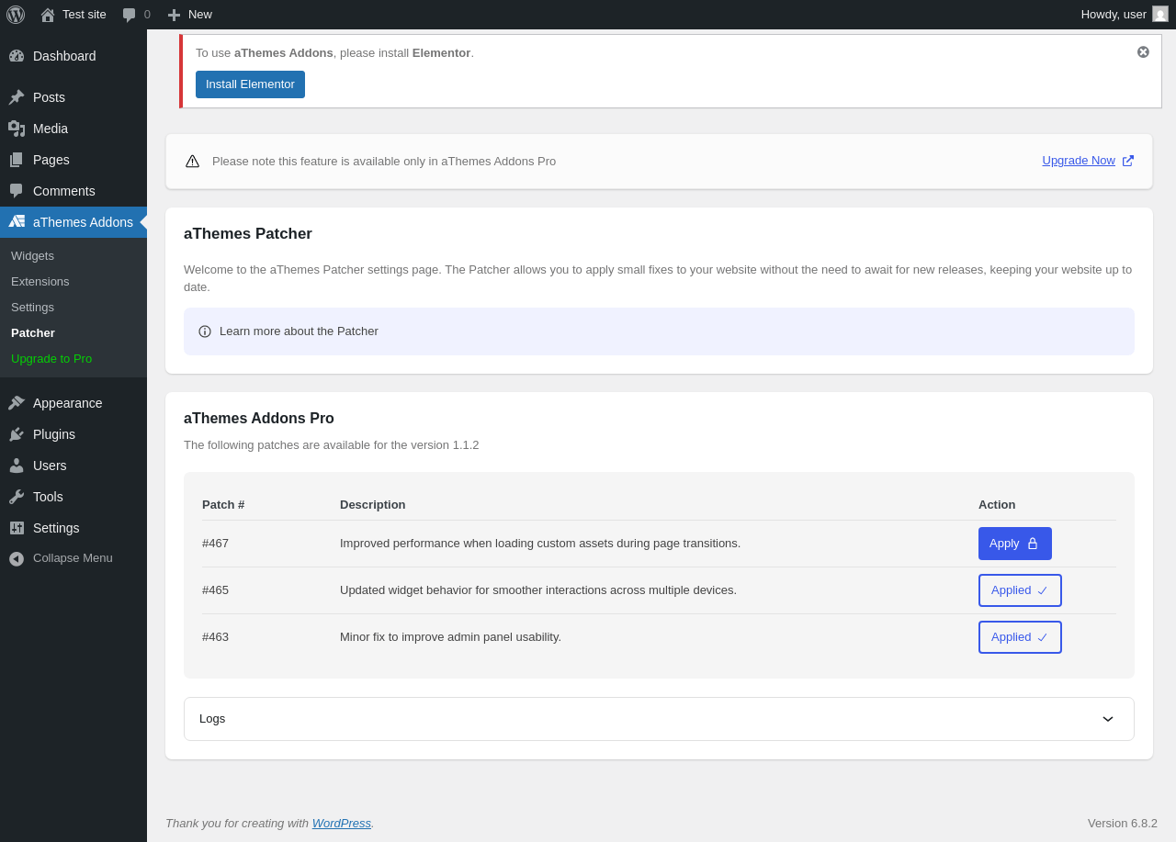The image size is (1176, 842).
Task: Open the Posts menu label
Action: 49,97
